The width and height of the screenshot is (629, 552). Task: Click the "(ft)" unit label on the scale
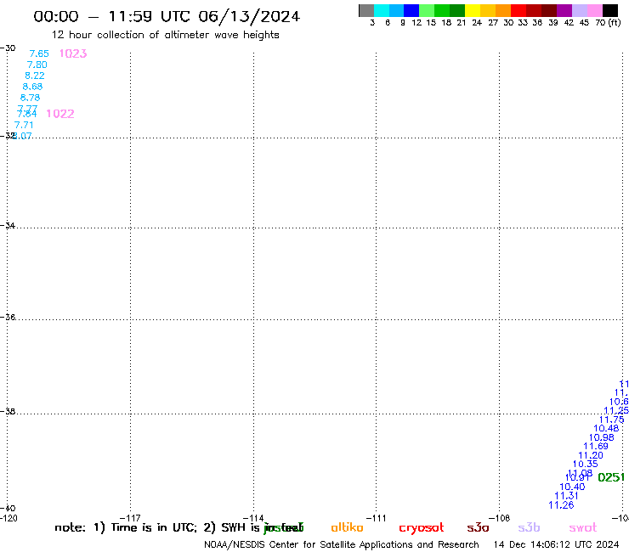(615, 22)
